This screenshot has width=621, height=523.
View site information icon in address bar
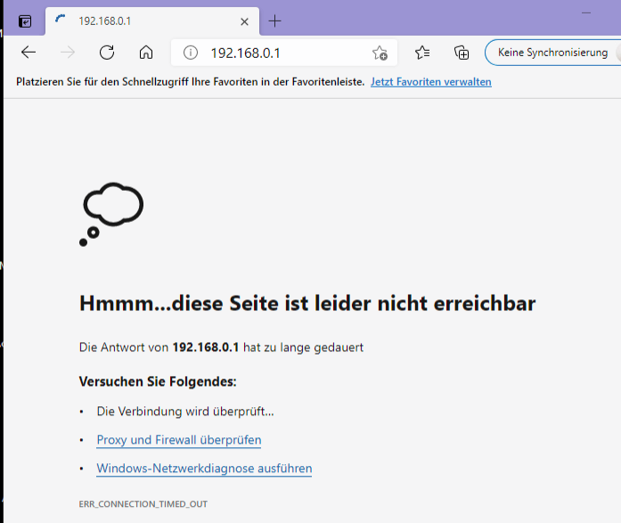[190, 53]
